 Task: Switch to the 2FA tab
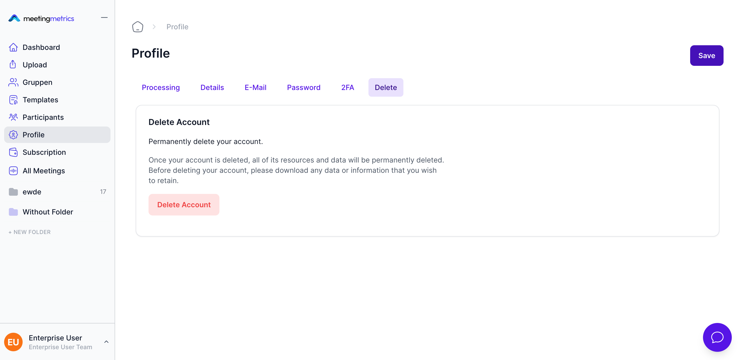tap(347, 87)
